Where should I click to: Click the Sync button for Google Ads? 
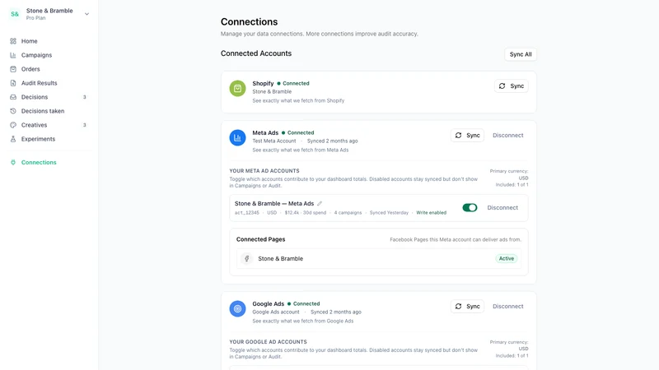(467, 306)
